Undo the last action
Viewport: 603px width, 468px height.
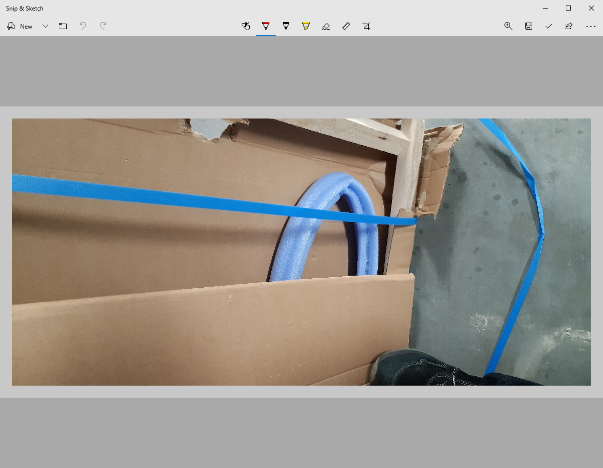(83, 26)
